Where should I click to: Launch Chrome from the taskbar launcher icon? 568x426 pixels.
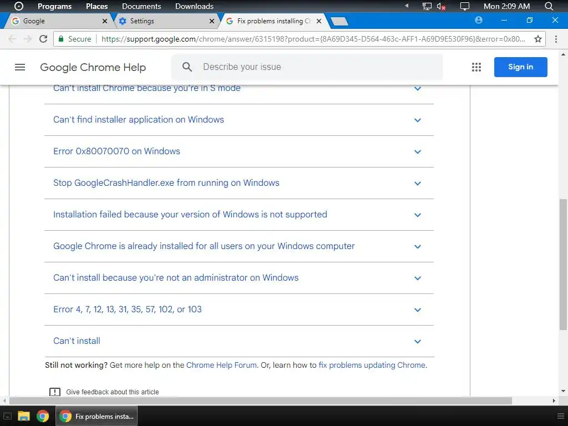pos(43,416)
